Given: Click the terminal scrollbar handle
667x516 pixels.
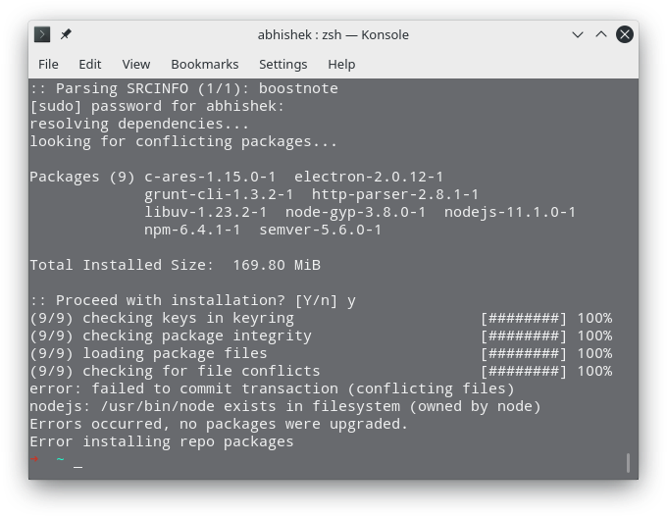Looking at the screenshot, I should pos(628,462).
